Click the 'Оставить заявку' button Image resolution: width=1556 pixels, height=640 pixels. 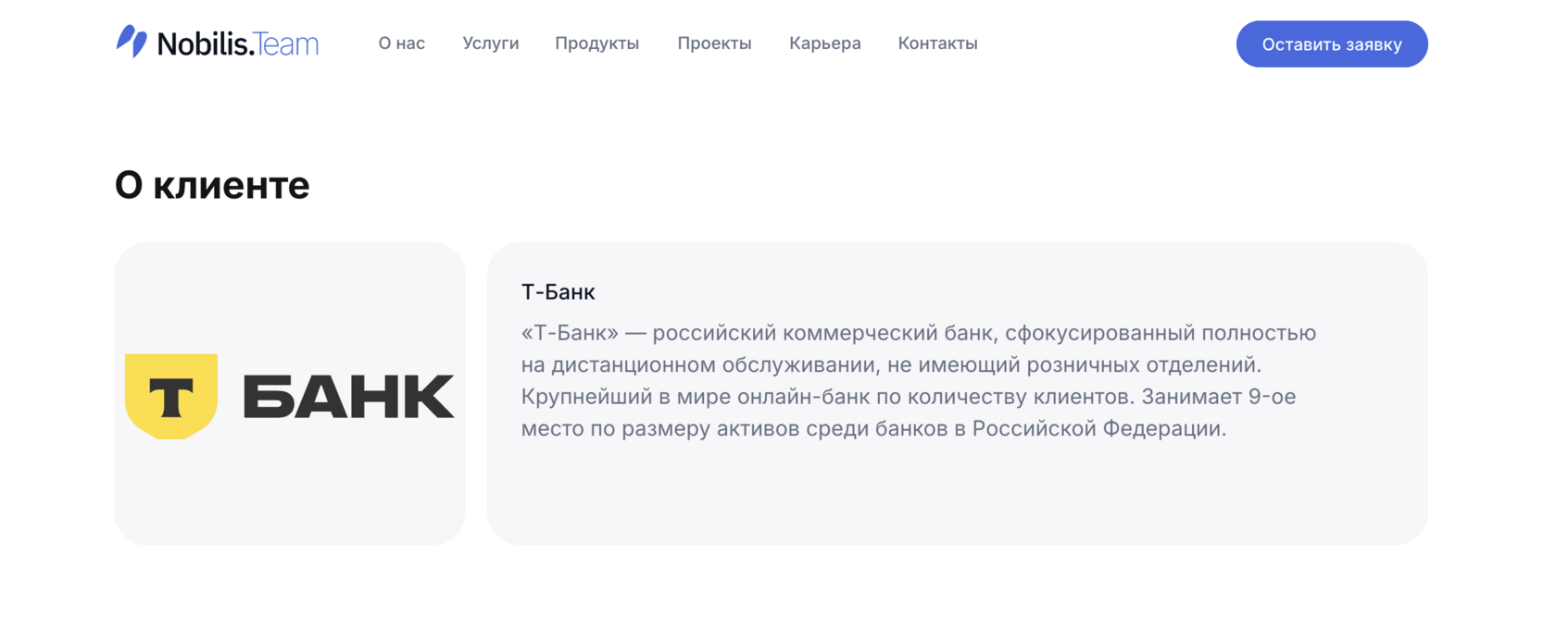pyautogui.click(x=1331, y=43)
